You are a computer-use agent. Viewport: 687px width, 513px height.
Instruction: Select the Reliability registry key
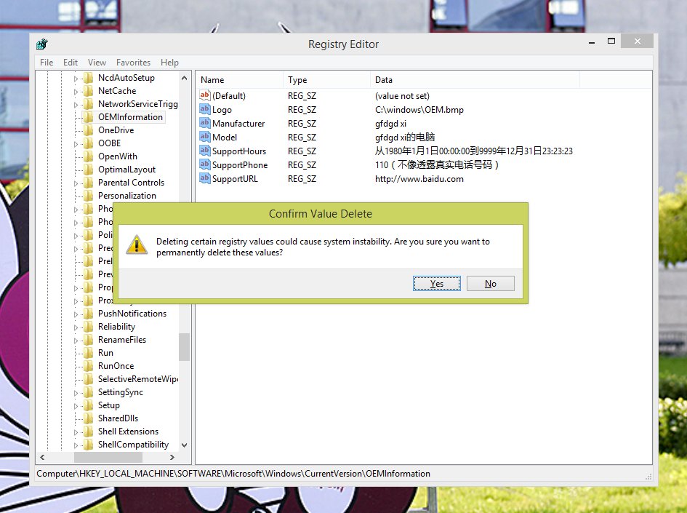click(118, 326)
